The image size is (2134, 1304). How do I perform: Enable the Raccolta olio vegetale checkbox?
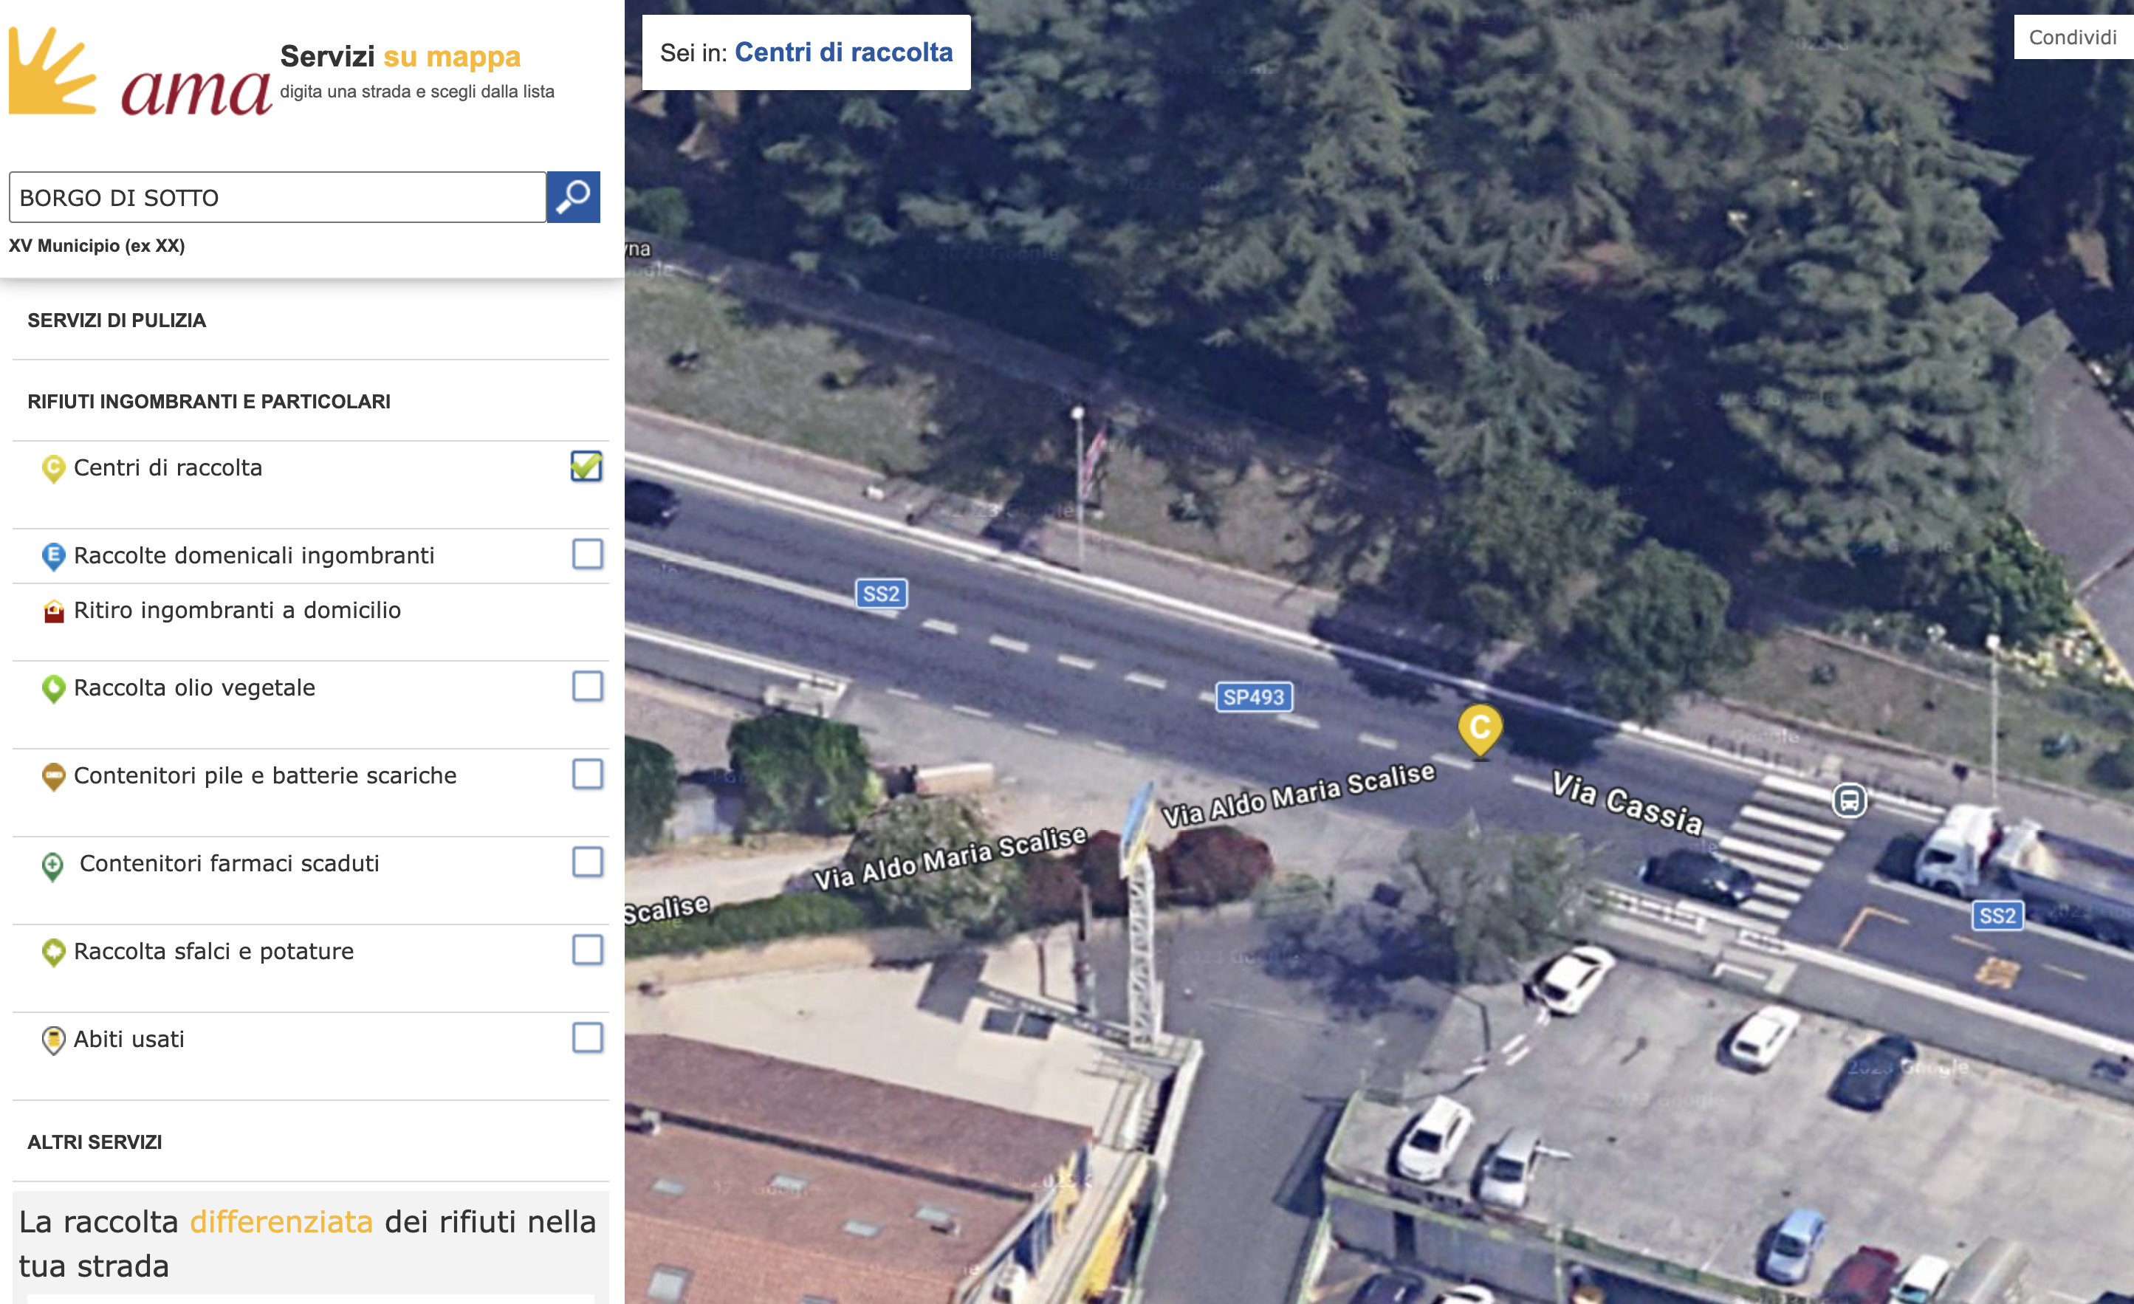587,686
